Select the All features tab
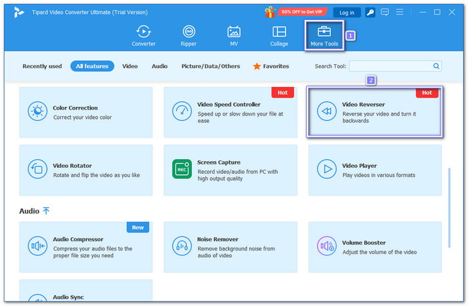This screenshot has width=468, height=306. [x=92, y=66]
